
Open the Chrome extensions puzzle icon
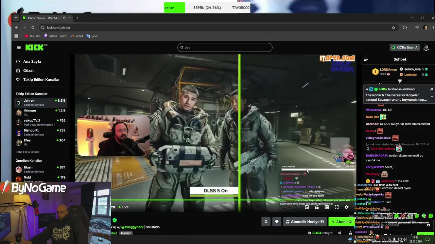click(x=405, y=27)
